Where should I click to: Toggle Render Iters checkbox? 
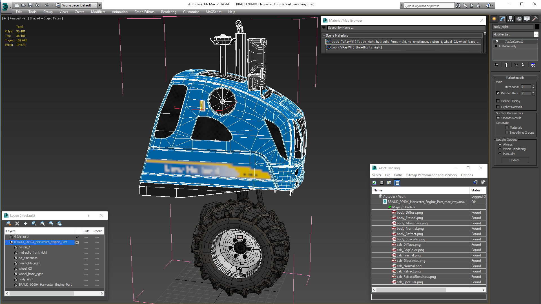point(498,93)
